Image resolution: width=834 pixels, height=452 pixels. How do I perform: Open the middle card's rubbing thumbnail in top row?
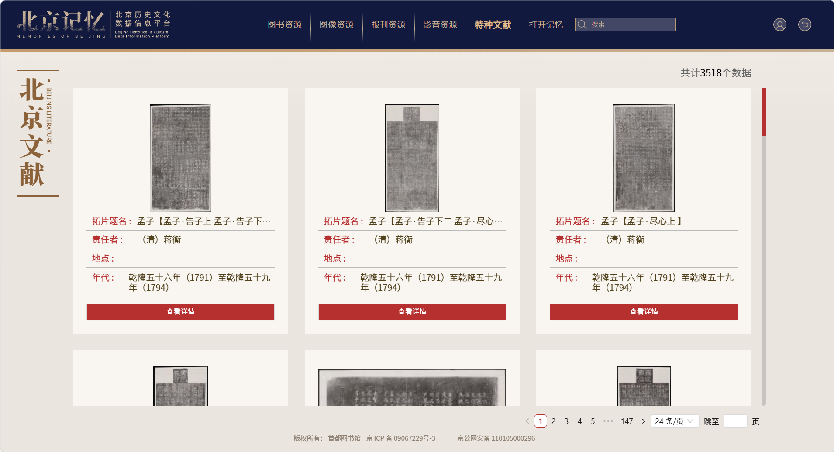412,158
